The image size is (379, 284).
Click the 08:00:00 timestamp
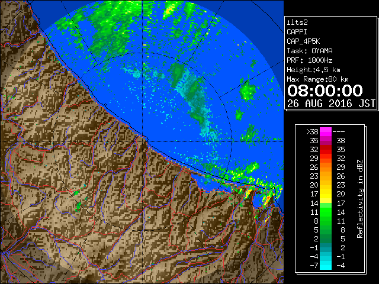pyautogui.click(x=325, y=91)
